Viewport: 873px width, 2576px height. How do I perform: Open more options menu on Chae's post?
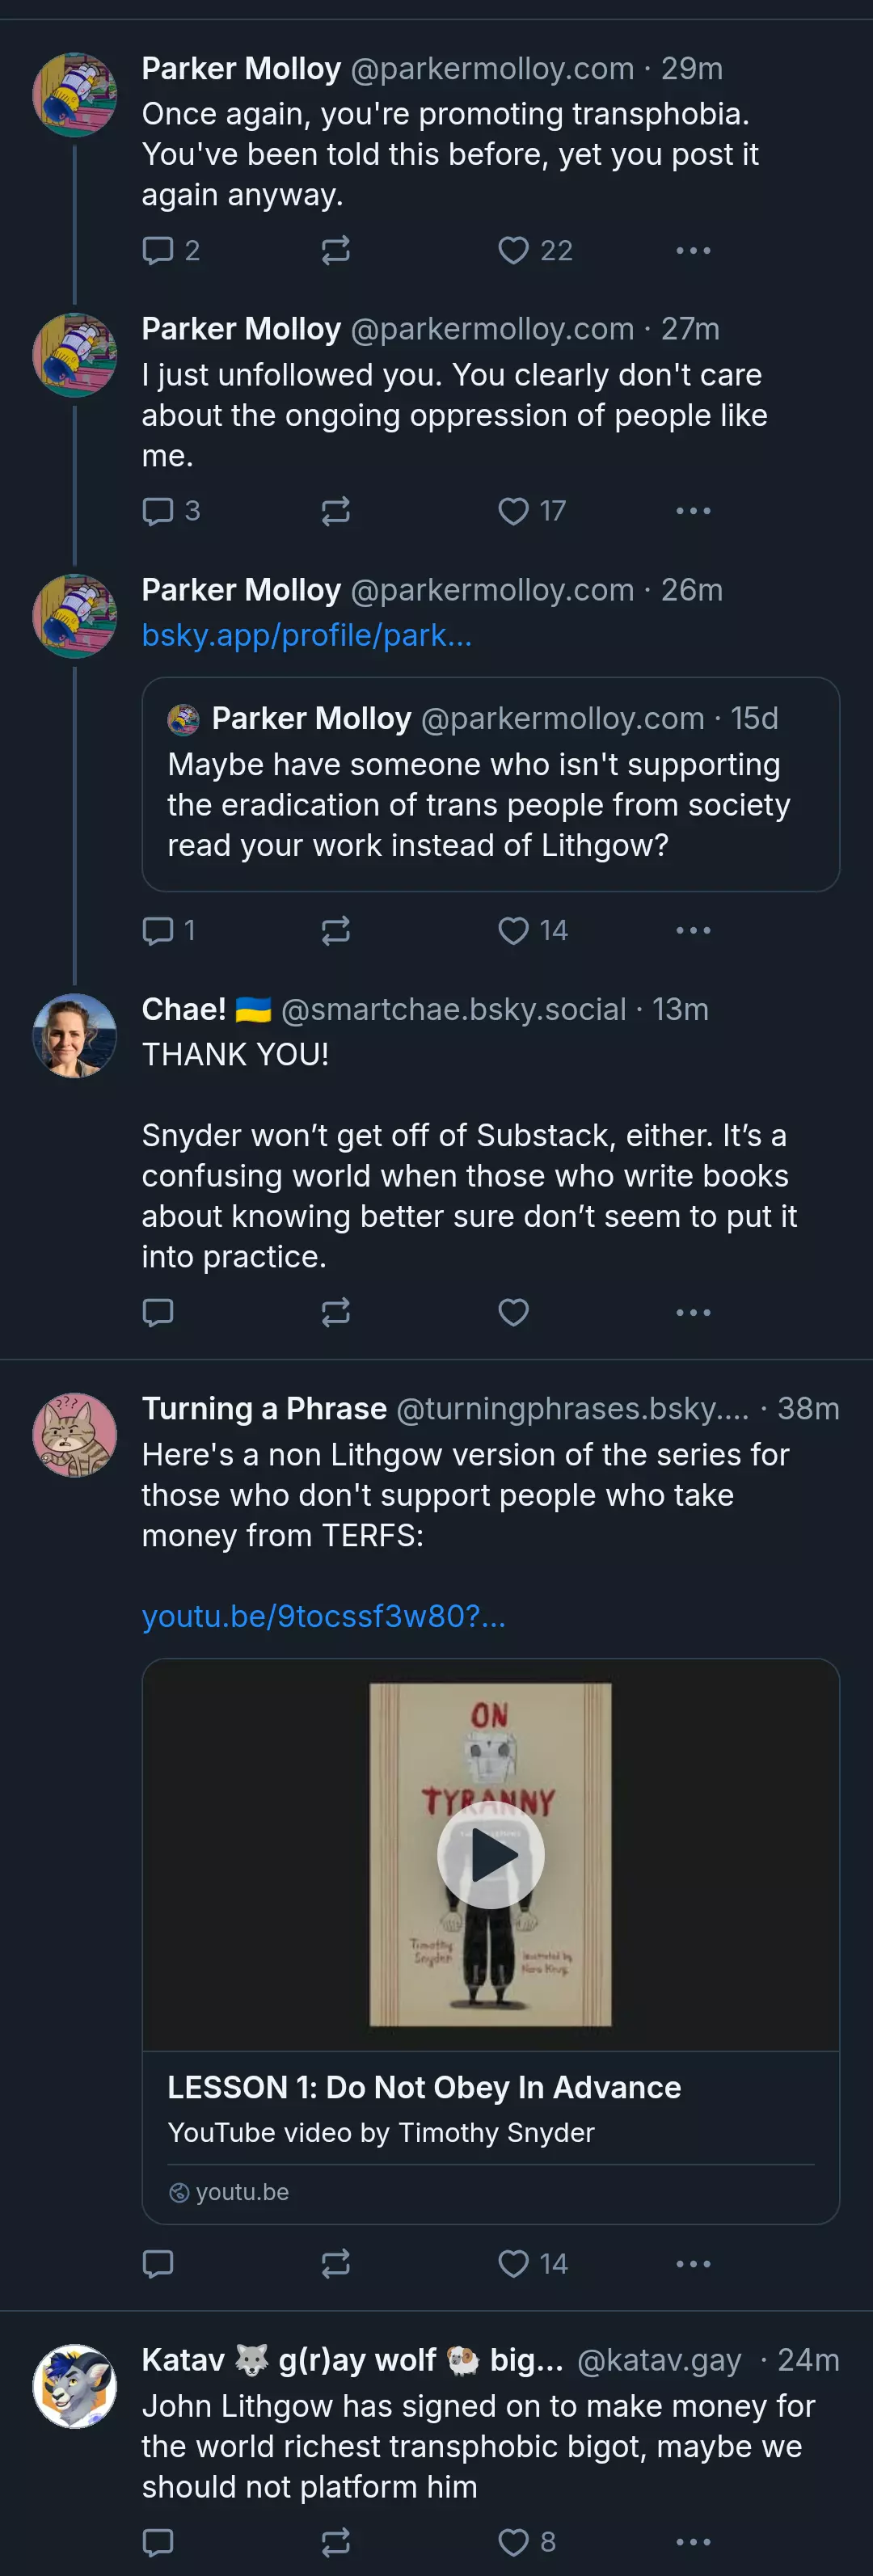(x=693, y=1312)
